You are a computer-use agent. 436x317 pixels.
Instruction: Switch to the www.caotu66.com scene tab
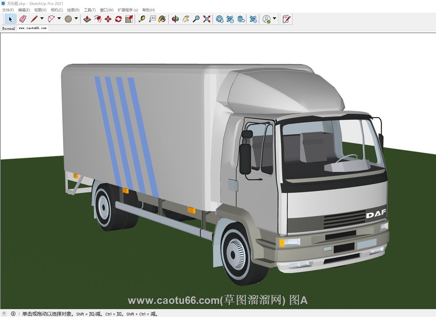pyautogui.click(x=33, y=29)
